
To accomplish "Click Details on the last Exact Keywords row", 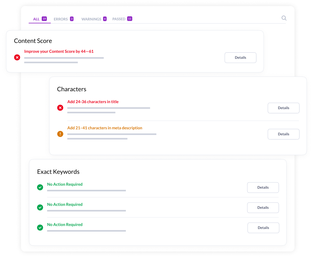I will click(x=263, y=227).
